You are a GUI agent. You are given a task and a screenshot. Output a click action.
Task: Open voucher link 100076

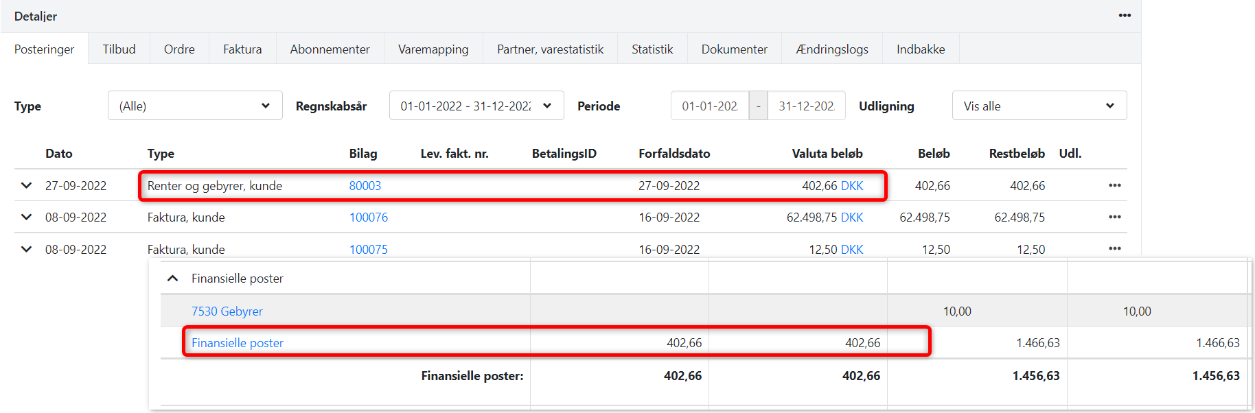369,217
